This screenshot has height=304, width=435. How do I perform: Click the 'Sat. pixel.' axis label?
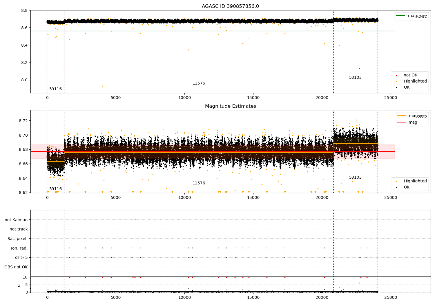coord(17,239)
